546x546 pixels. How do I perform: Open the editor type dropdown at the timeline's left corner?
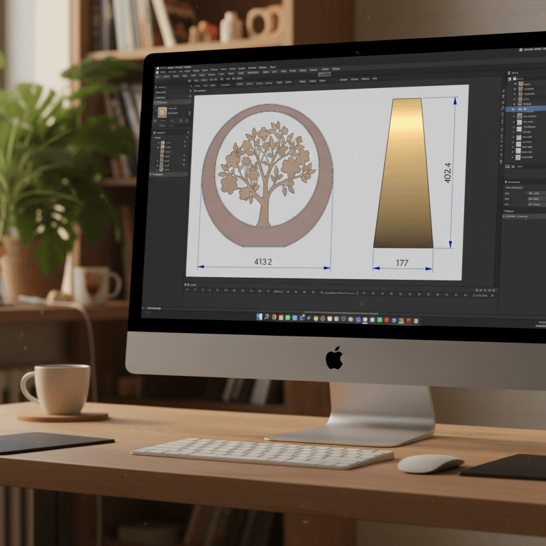(x=183, y=286)
